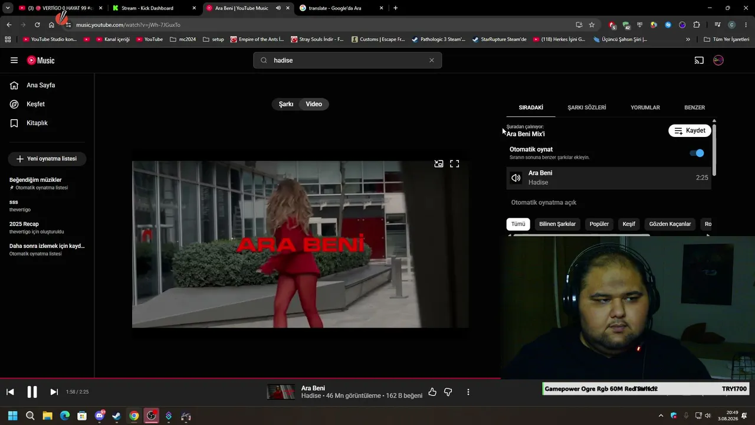Open the mc2024 bookmark folder
The image size is (755, 425).
(x=183, y=40)
